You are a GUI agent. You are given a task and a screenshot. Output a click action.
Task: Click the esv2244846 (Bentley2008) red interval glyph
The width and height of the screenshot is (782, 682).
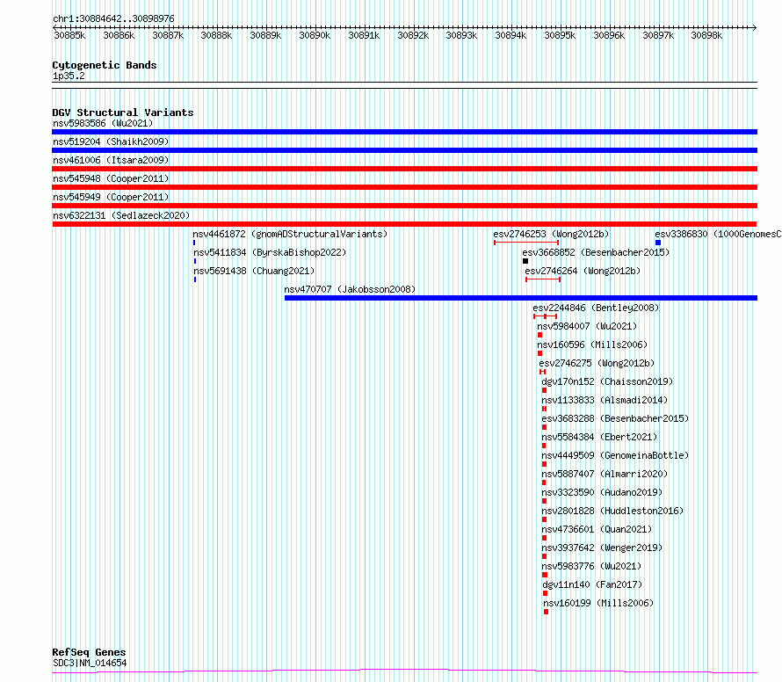point(545,316)
